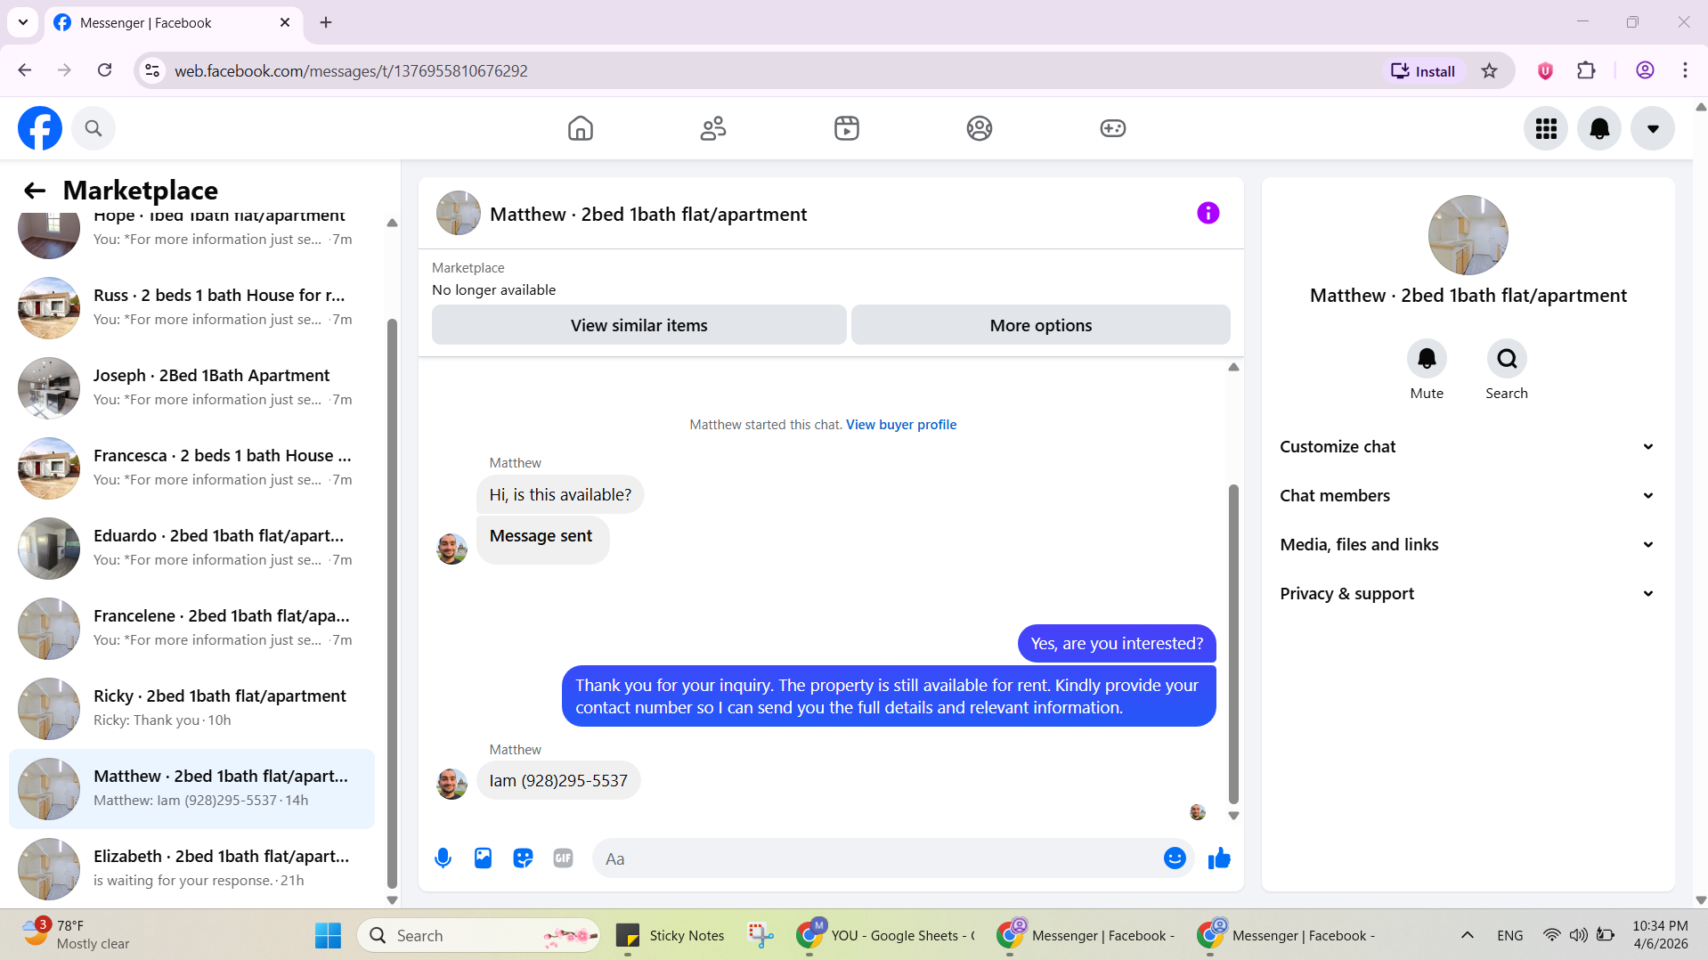The height and width of the screenshot is (960, 1708).
Task: Choose a sticker icon in composer
Action: 523,858
